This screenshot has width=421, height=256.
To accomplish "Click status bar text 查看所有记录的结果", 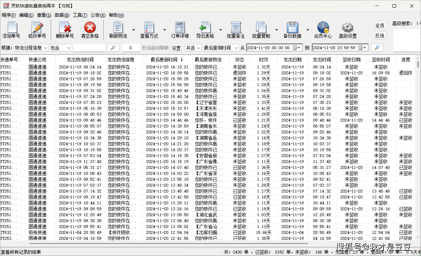I will (21, 252).
